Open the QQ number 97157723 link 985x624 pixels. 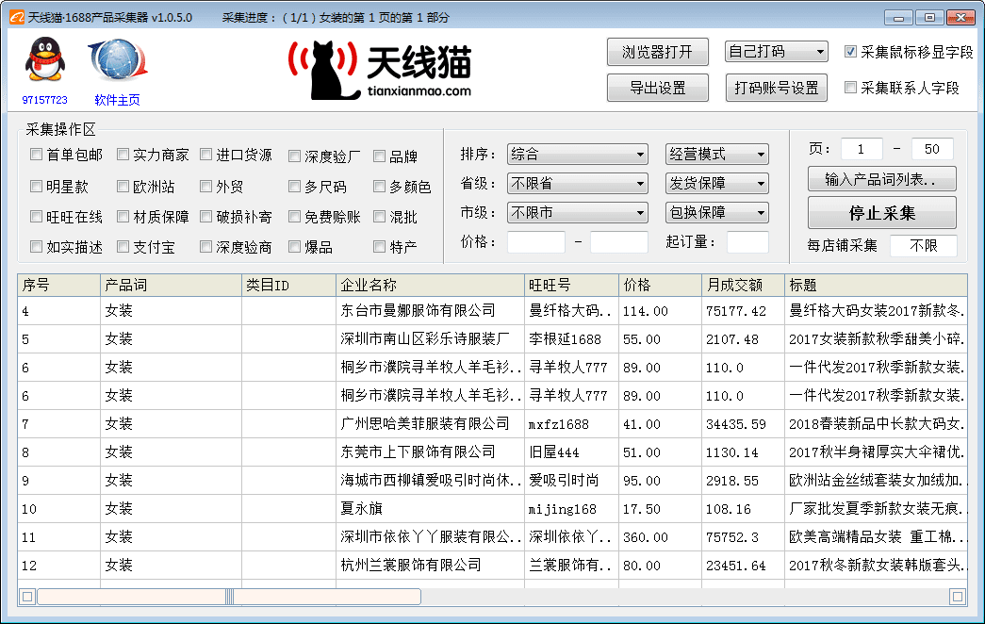click(x=44, y=100)
